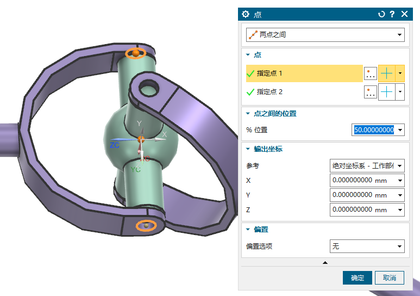Open point dialog icon for 指定点 2
420x296 pixels.
[371, 92]
